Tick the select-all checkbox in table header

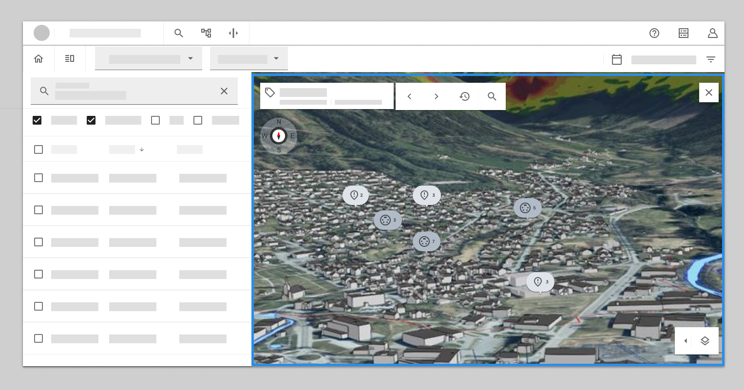[38, 149]
